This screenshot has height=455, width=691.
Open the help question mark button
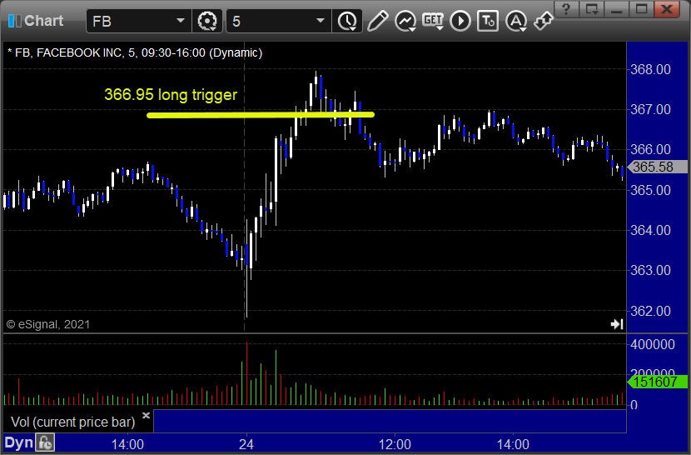(566, 9)
